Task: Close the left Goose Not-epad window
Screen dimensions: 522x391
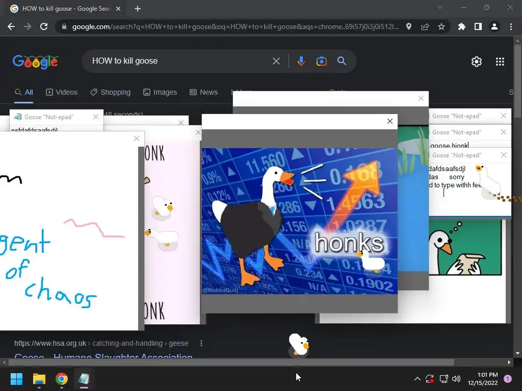Action: coord(96,117)
